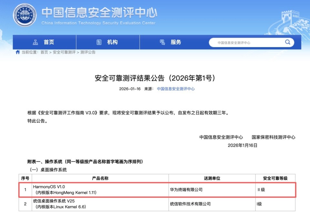This screenshot has height=219, width=310.
Task: Open the 首页 navigation menu item
Action: pyautogui.click(x=48, y=42)
